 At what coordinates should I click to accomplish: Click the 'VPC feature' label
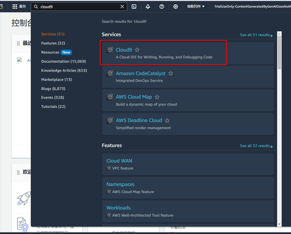123,168
